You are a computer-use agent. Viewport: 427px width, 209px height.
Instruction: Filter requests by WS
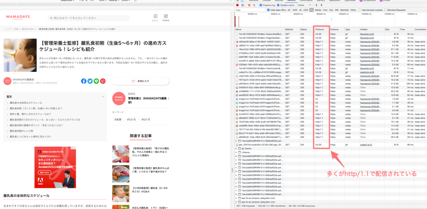coord(337,10)
